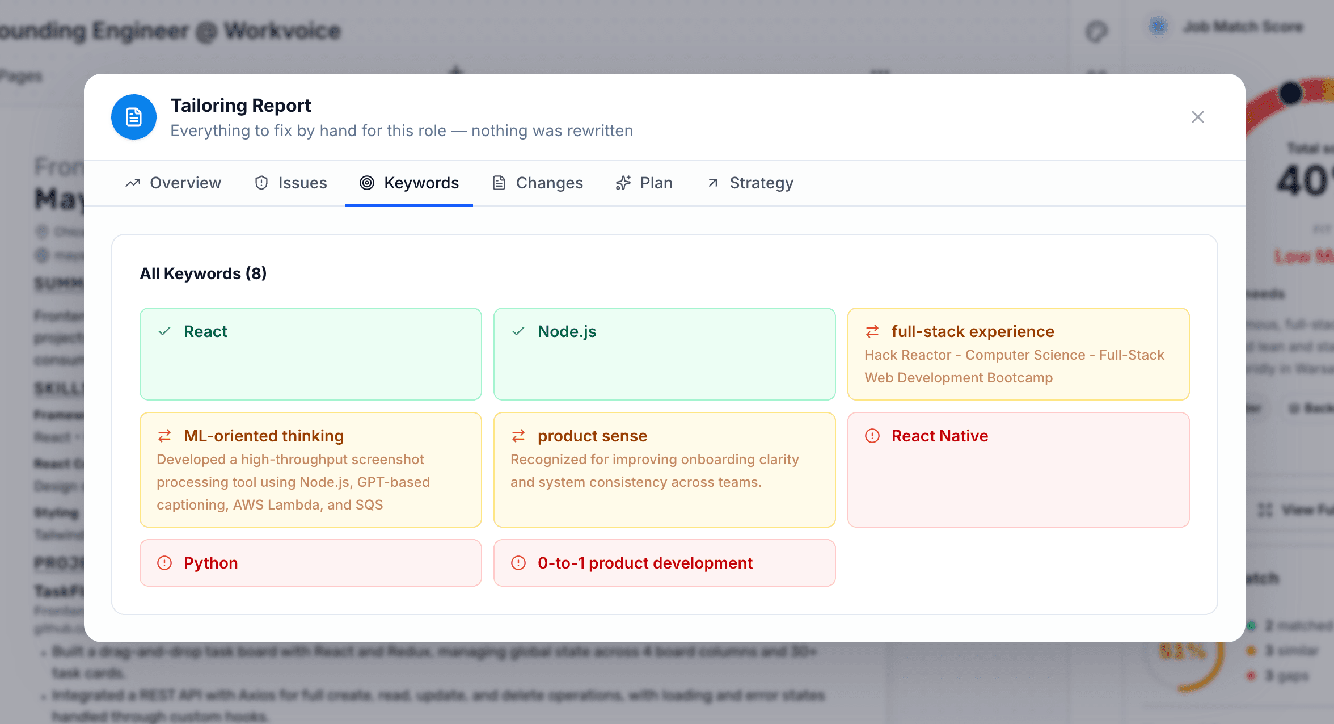Click the checkmark icon beside Node.js
1334x724 pixels.
point(518,331)
